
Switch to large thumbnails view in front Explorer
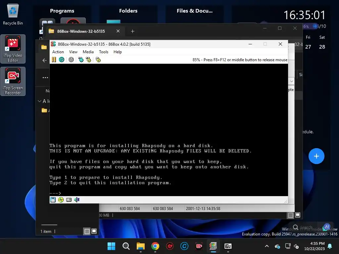point(94,231)
